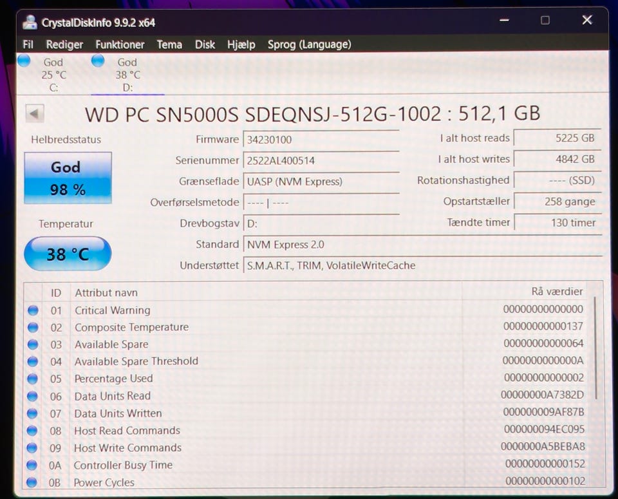Click the previous disk arrow button
This screenshot has height=499, width=618.
pyautogui.click(x=35, y=114)
